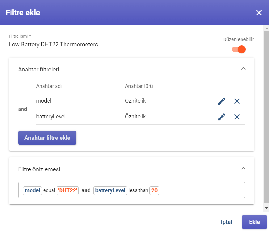The image size is (269, 231).
Task: Click Anahtar filtre ekle button
Action: (x=47, y=138)
